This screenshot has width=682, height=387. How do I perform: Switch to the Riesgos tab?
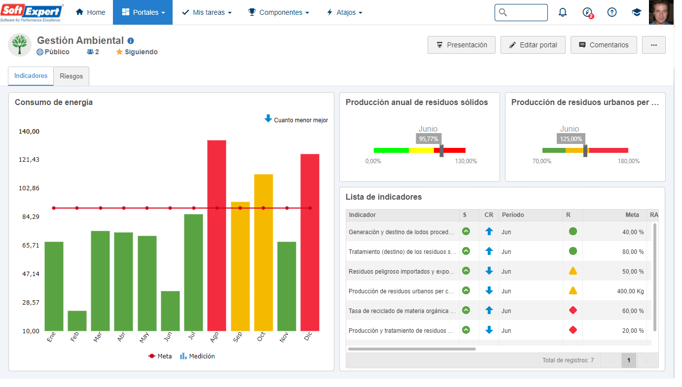72,76
